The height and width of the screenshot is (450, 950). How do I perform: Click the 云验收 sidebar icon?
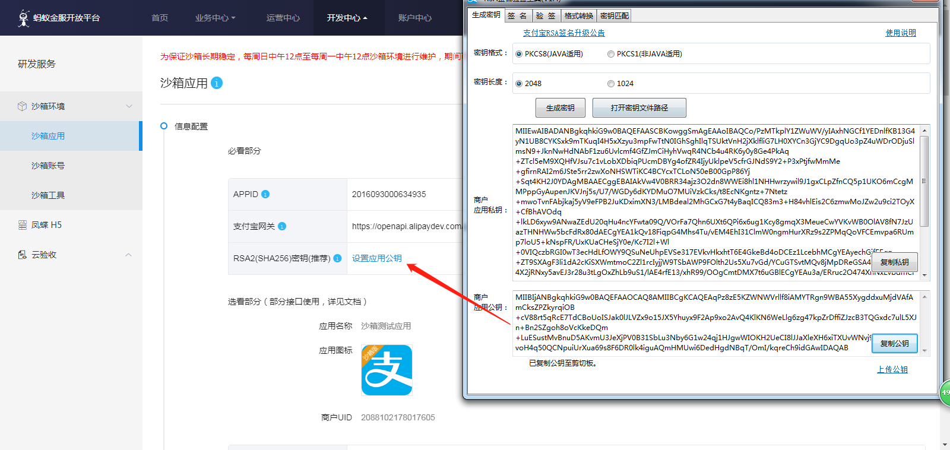pos(22,255)
